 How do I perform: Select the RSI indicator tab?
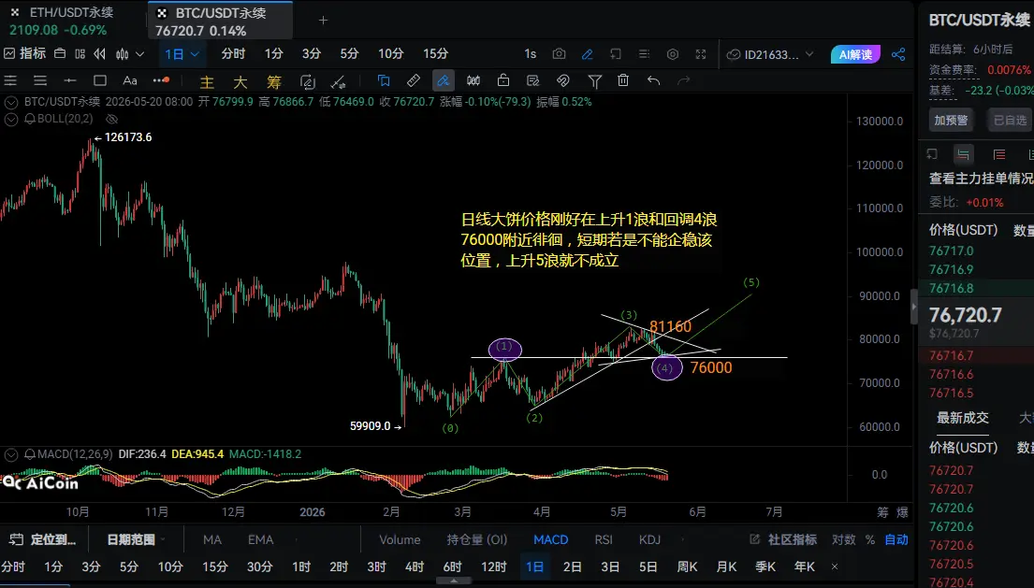tap(604, 540)
